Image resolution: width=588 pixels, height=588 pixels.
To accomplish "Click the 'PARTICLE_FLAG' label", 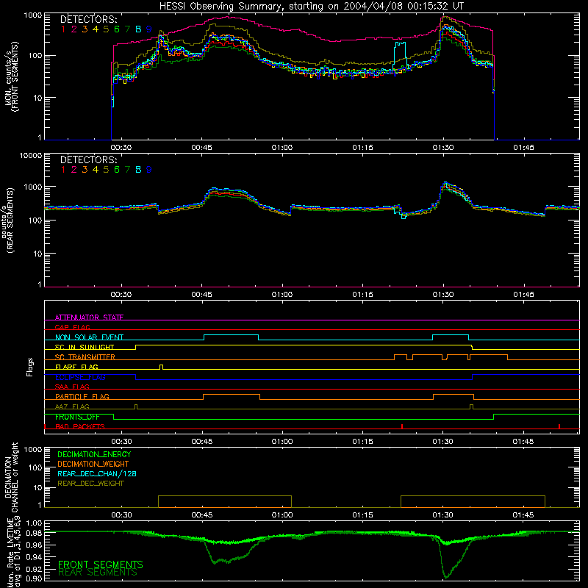I will [82, 397].
